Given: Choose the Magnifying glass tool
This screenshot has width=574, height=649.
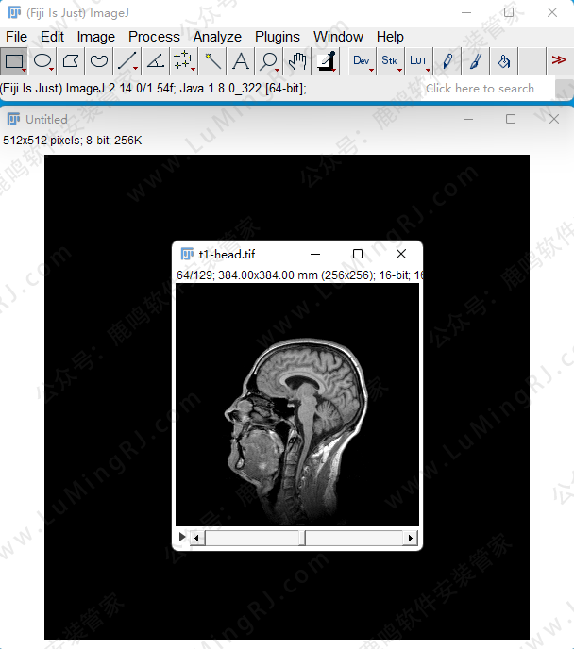Looking at the screenshot, I should (x=269, y=61).
